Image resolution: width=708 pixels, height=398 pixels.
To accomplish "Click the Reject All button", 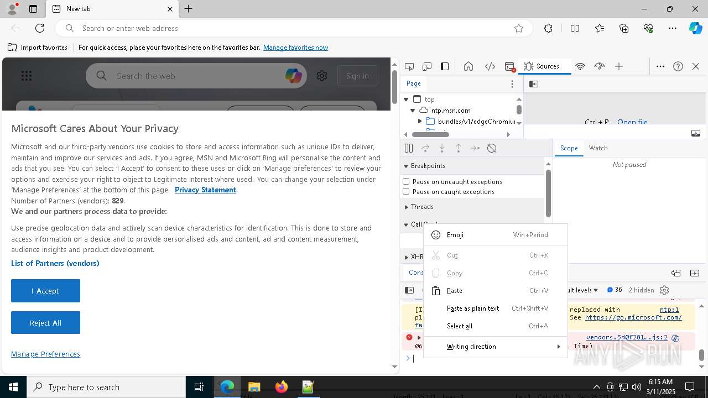I will [x=45, y=323].
